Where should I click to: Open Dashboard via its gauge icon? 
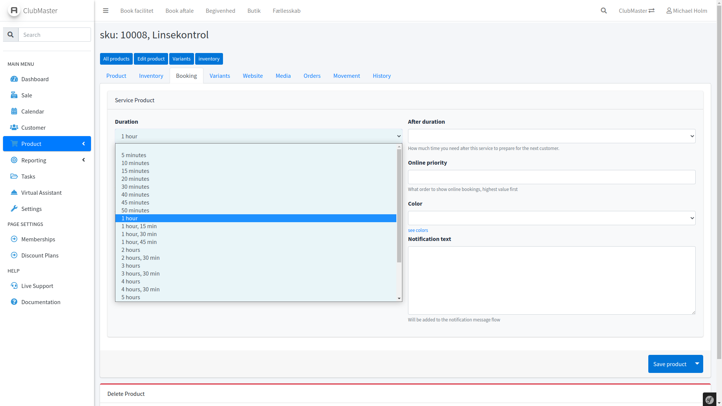(14, 79)
